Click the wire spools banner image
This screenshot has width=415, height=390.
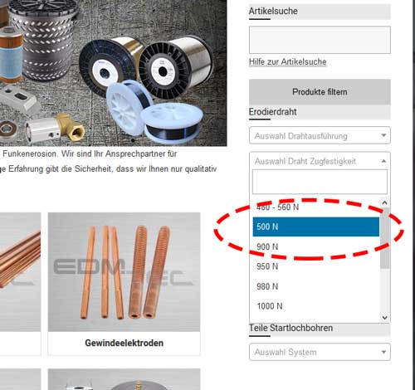pos(114,73)
